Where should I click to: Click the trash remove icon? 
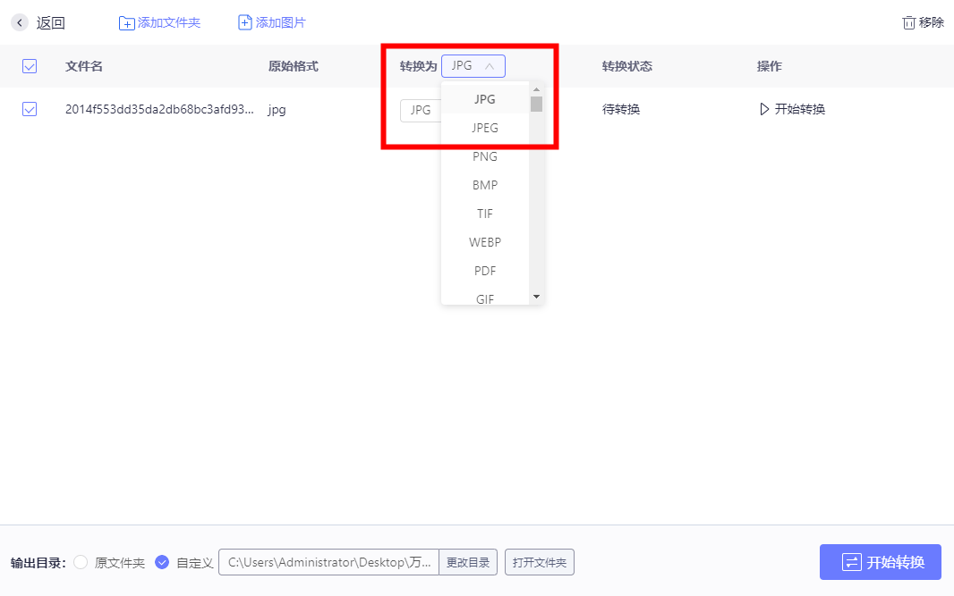(x=909, y=23)
